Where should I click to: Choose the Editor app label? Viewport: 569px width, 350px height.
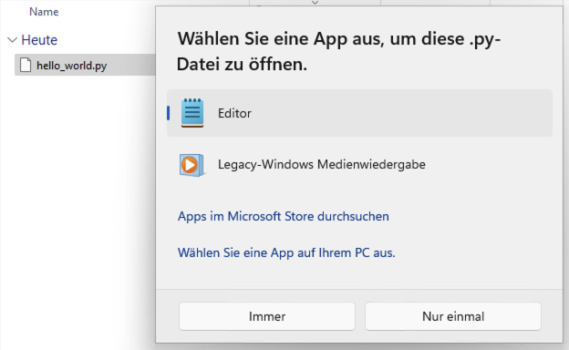point(234,113)
